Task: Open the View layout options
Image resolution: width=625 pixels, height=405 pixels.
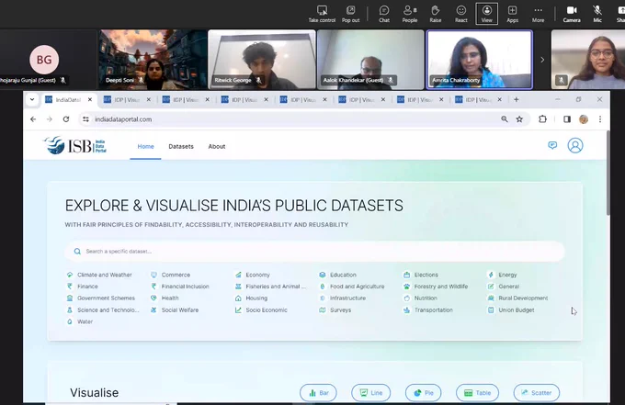Action: coord(487,14)
